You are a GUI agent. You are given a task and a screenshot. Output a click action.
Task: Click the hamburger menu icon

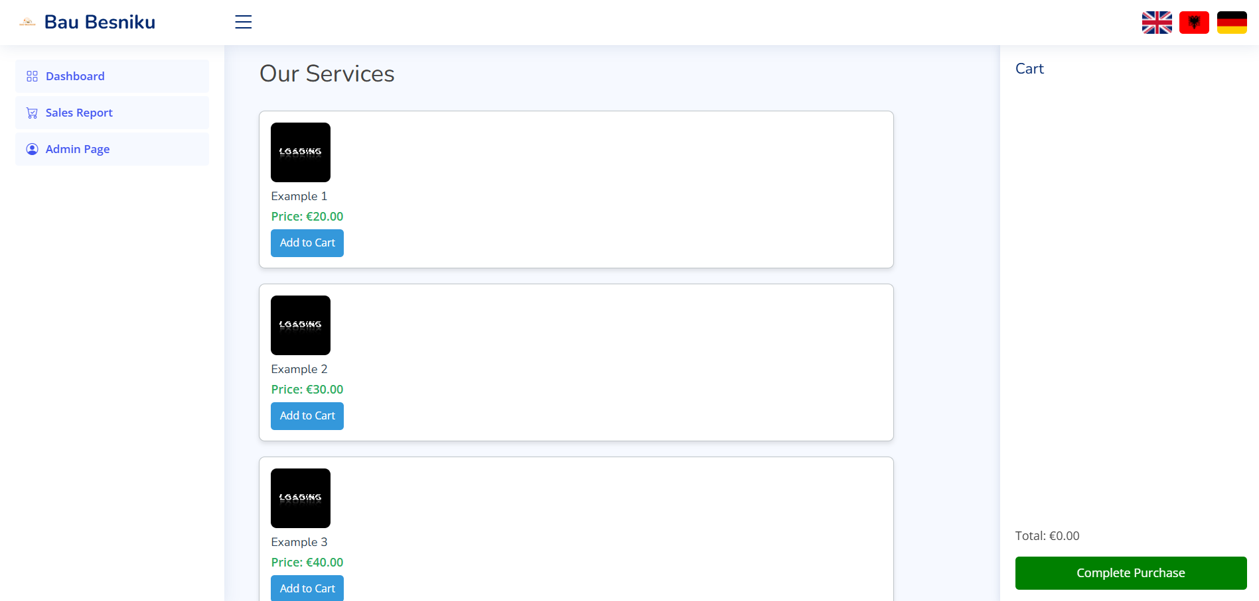coord(243,22)
